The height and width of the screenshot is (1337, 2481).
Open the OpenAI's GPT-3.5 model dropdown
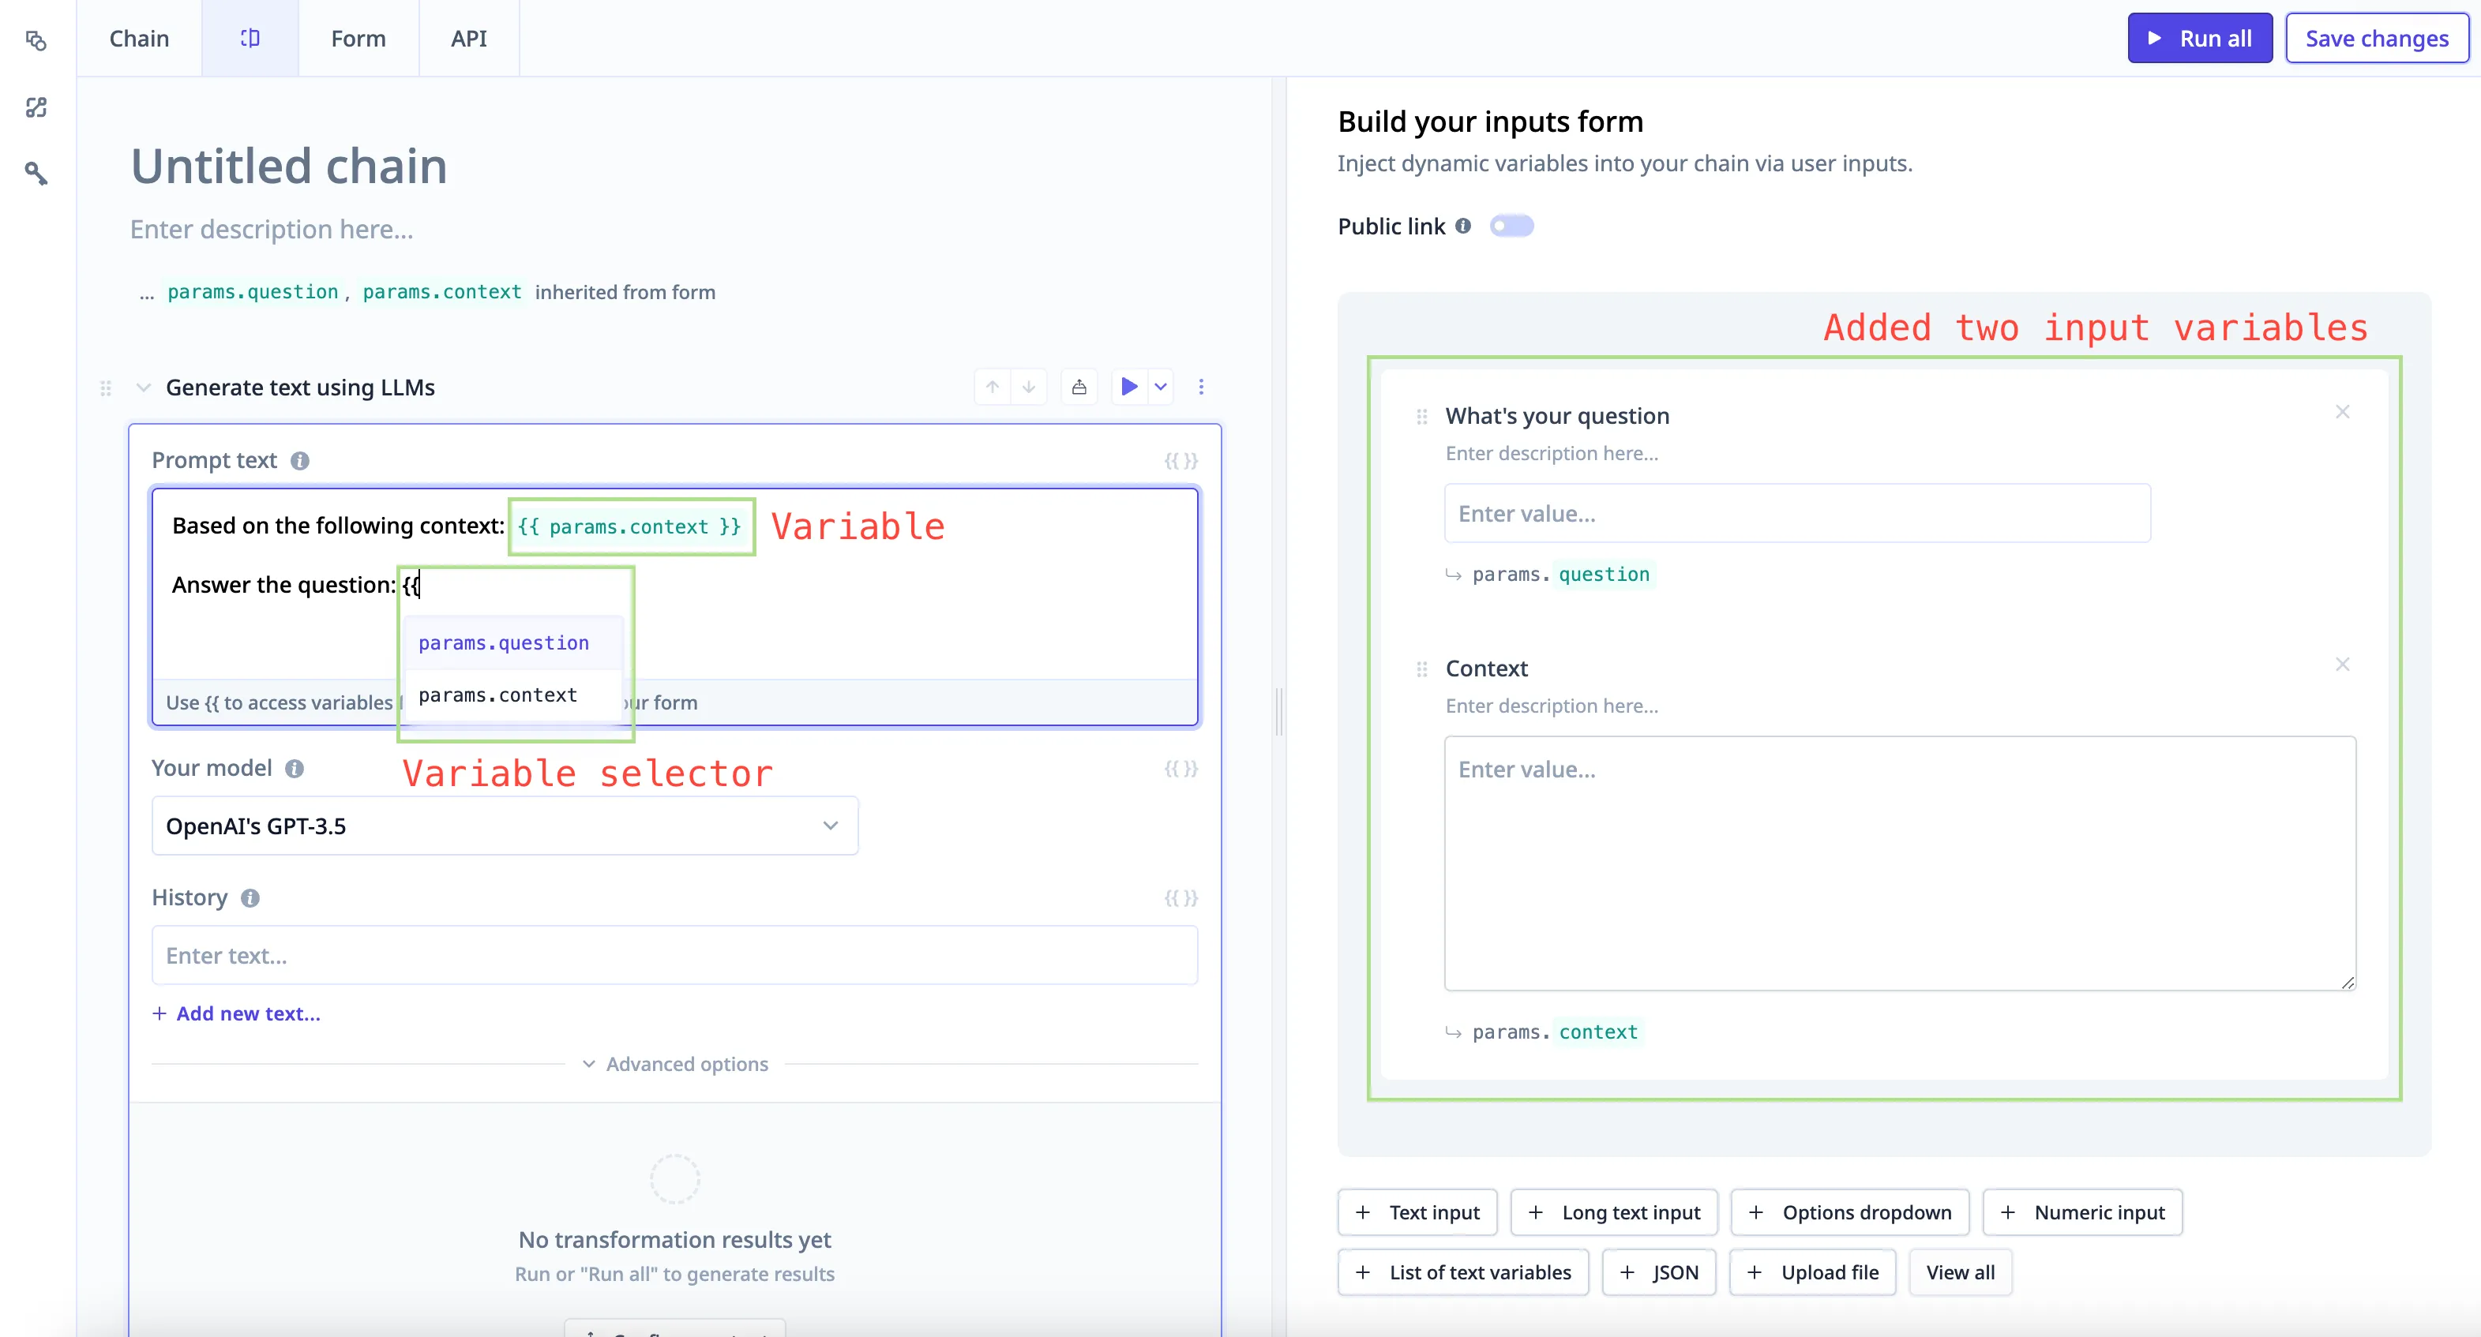[x=504, y=826]
